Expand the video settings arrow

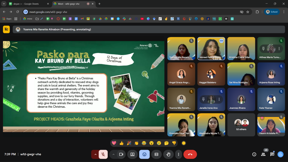coord(114,154)
